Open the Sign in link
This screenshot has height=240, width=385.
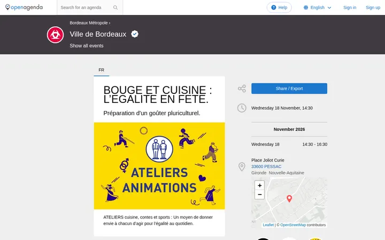tap(350, 7)
